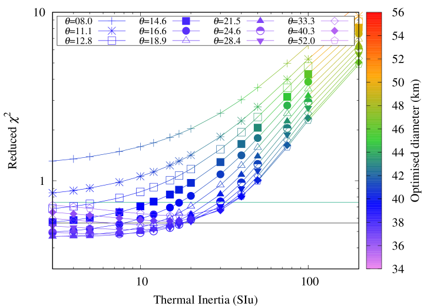Click the horizontal teal threshold line
This screenshot has width=440, height=308.
tap(206, 202)
